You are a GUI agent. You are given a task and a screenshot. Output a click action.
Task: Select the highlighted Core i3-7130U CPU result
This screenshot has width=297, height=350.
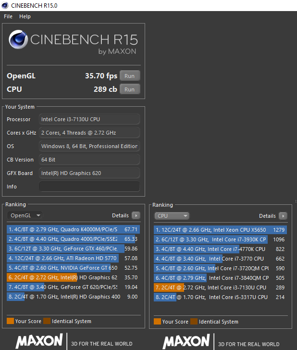220,287
